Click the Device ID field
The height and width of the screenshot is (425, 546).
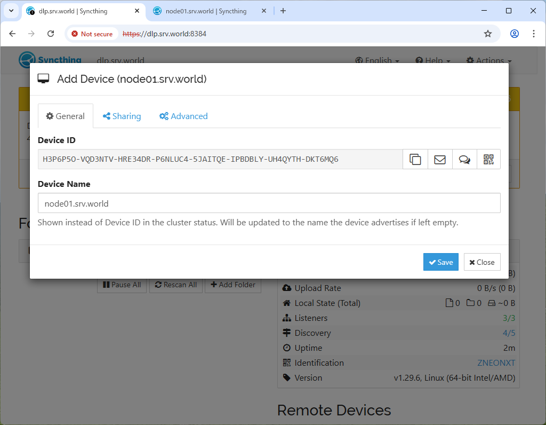point(220,159)
